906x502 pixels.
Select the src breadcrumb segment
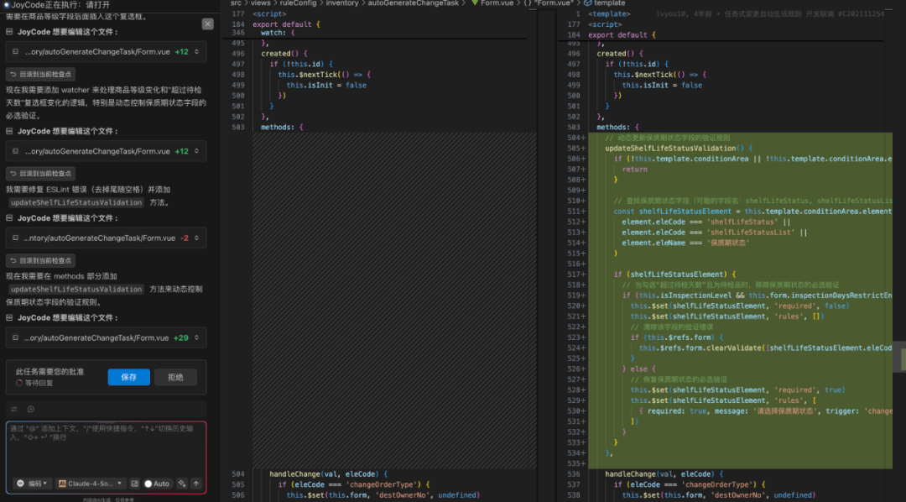click(x=236, y=3)
